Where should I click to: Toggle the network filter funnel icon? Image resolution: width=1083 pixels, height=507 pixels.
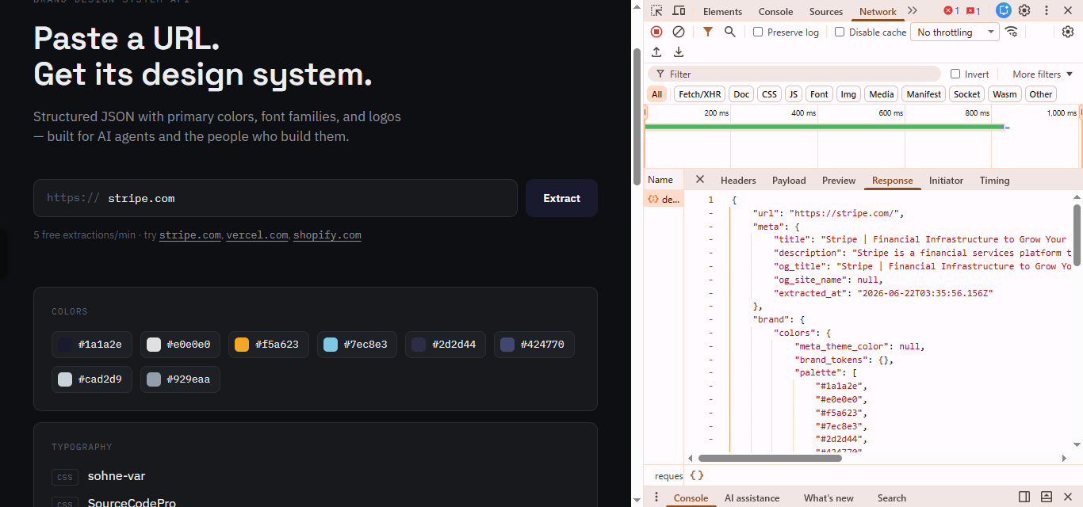(708, 32)
